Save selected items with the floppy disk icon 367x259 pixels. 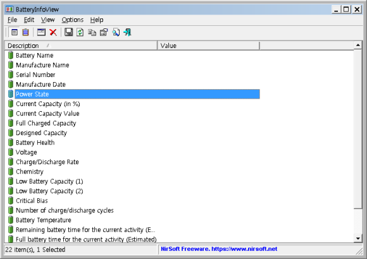pos(68,32)
